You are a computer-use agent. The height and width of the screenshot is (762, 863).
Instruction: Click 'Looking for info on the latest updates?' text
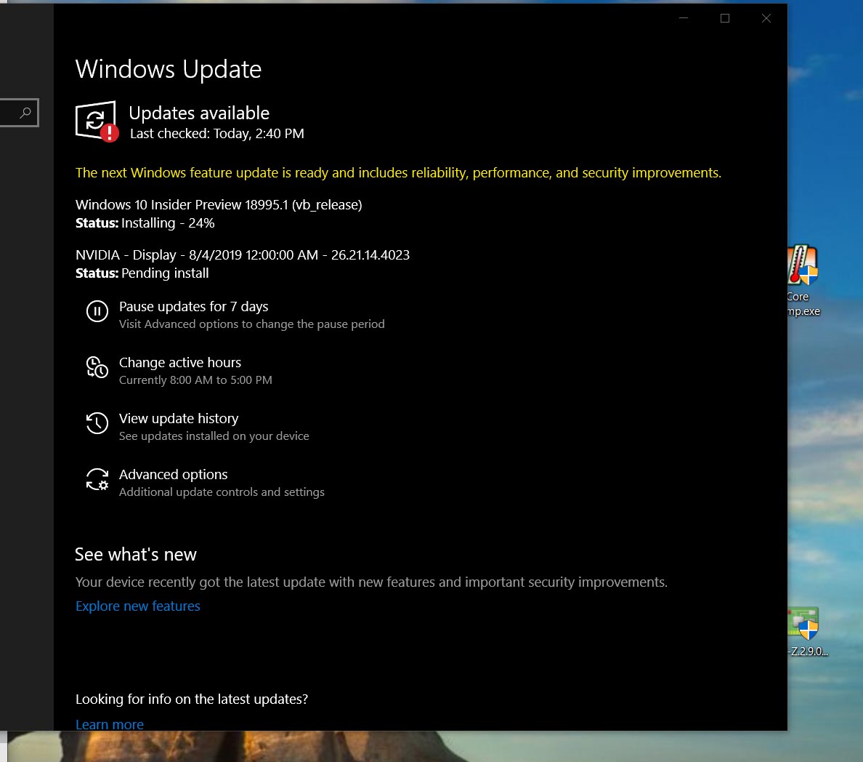192,699
